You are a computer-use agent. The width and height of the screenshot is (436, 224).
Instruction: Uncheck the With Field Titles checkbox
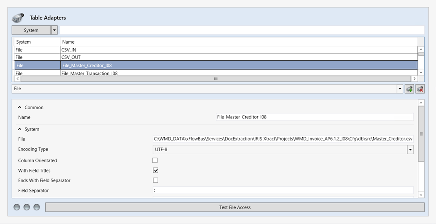click(155, 170)
